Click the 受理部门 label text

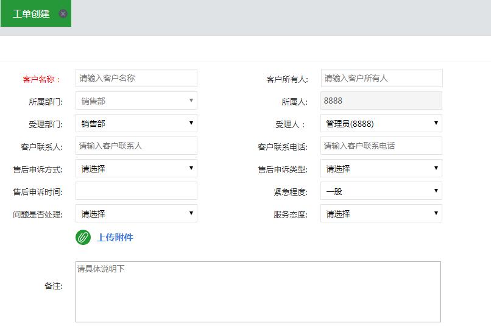[46, 124]
